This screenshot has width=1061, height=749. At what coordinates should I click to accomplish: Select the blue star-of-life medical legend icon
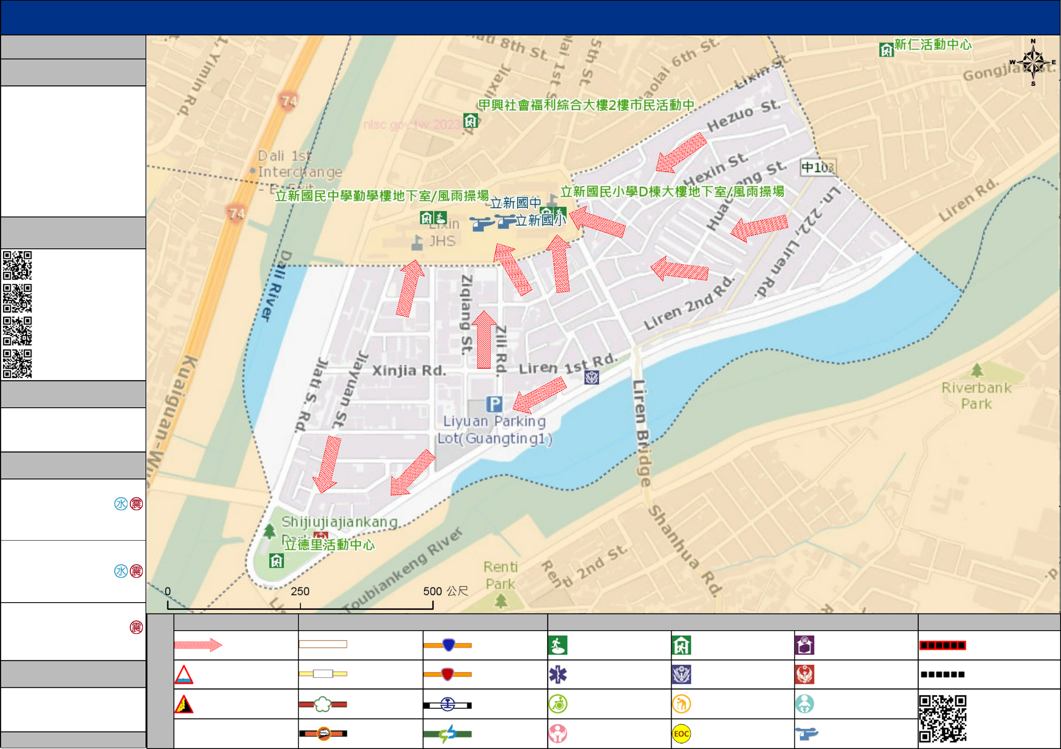(558, 675)
